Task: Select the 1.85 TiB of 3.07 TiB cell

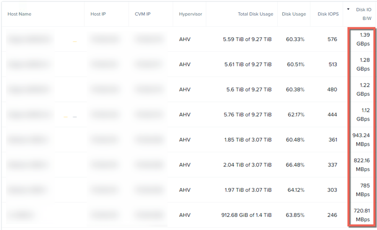Action: pyautogui.click(x=248, y=140)
